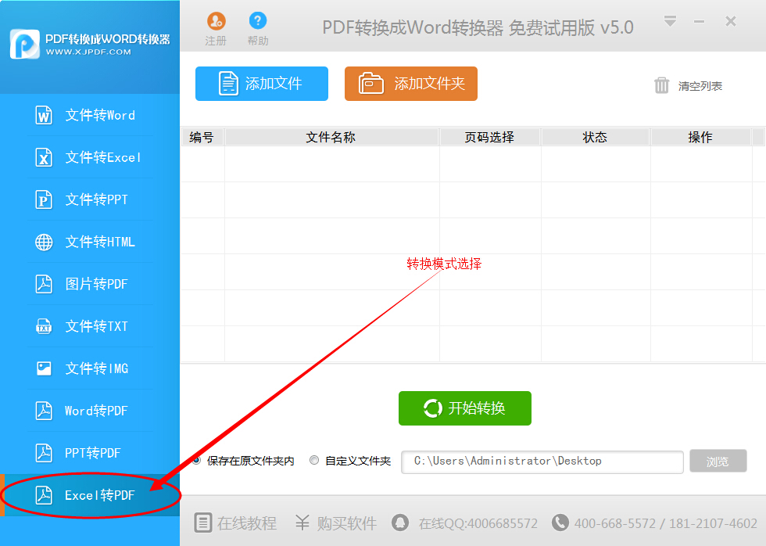Open the 帮助 help icon
The image size is (766, 546).
coord(258,20)
